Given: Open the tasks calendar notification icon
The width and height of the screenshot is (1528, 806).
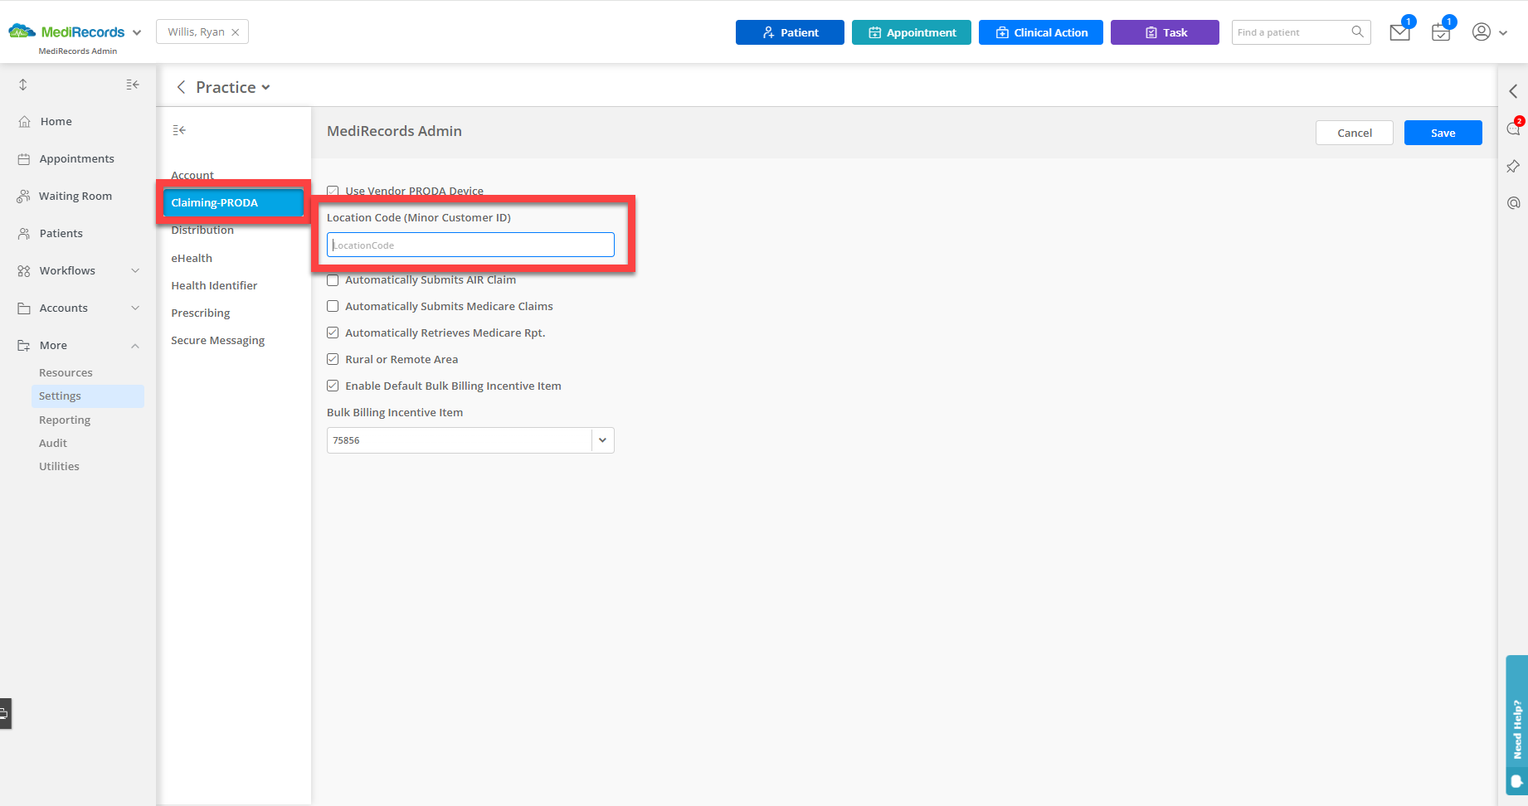Looking at the screenshot, I should pyautogui.click(x=1441, y=32).
